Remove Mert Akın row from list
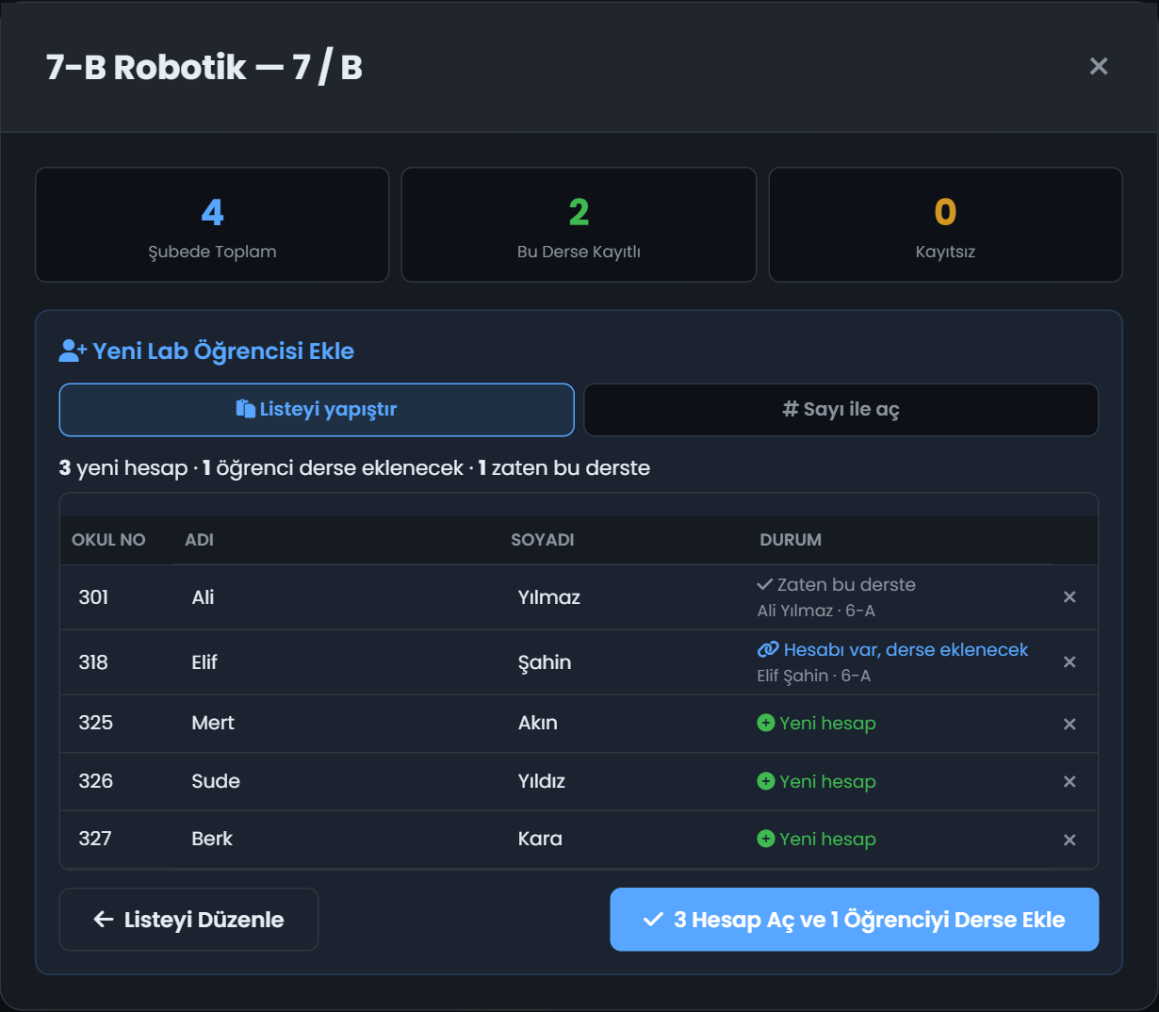The image size is (1159, 1012). click(x=1069, y=724)
